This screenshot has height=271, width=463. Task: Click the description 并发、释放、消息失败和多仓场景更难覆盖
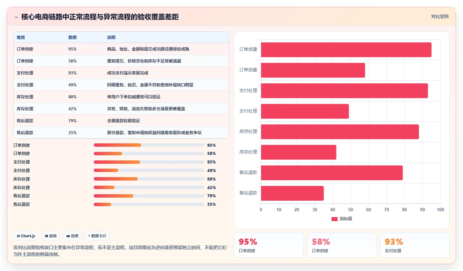tap(146, 109)
